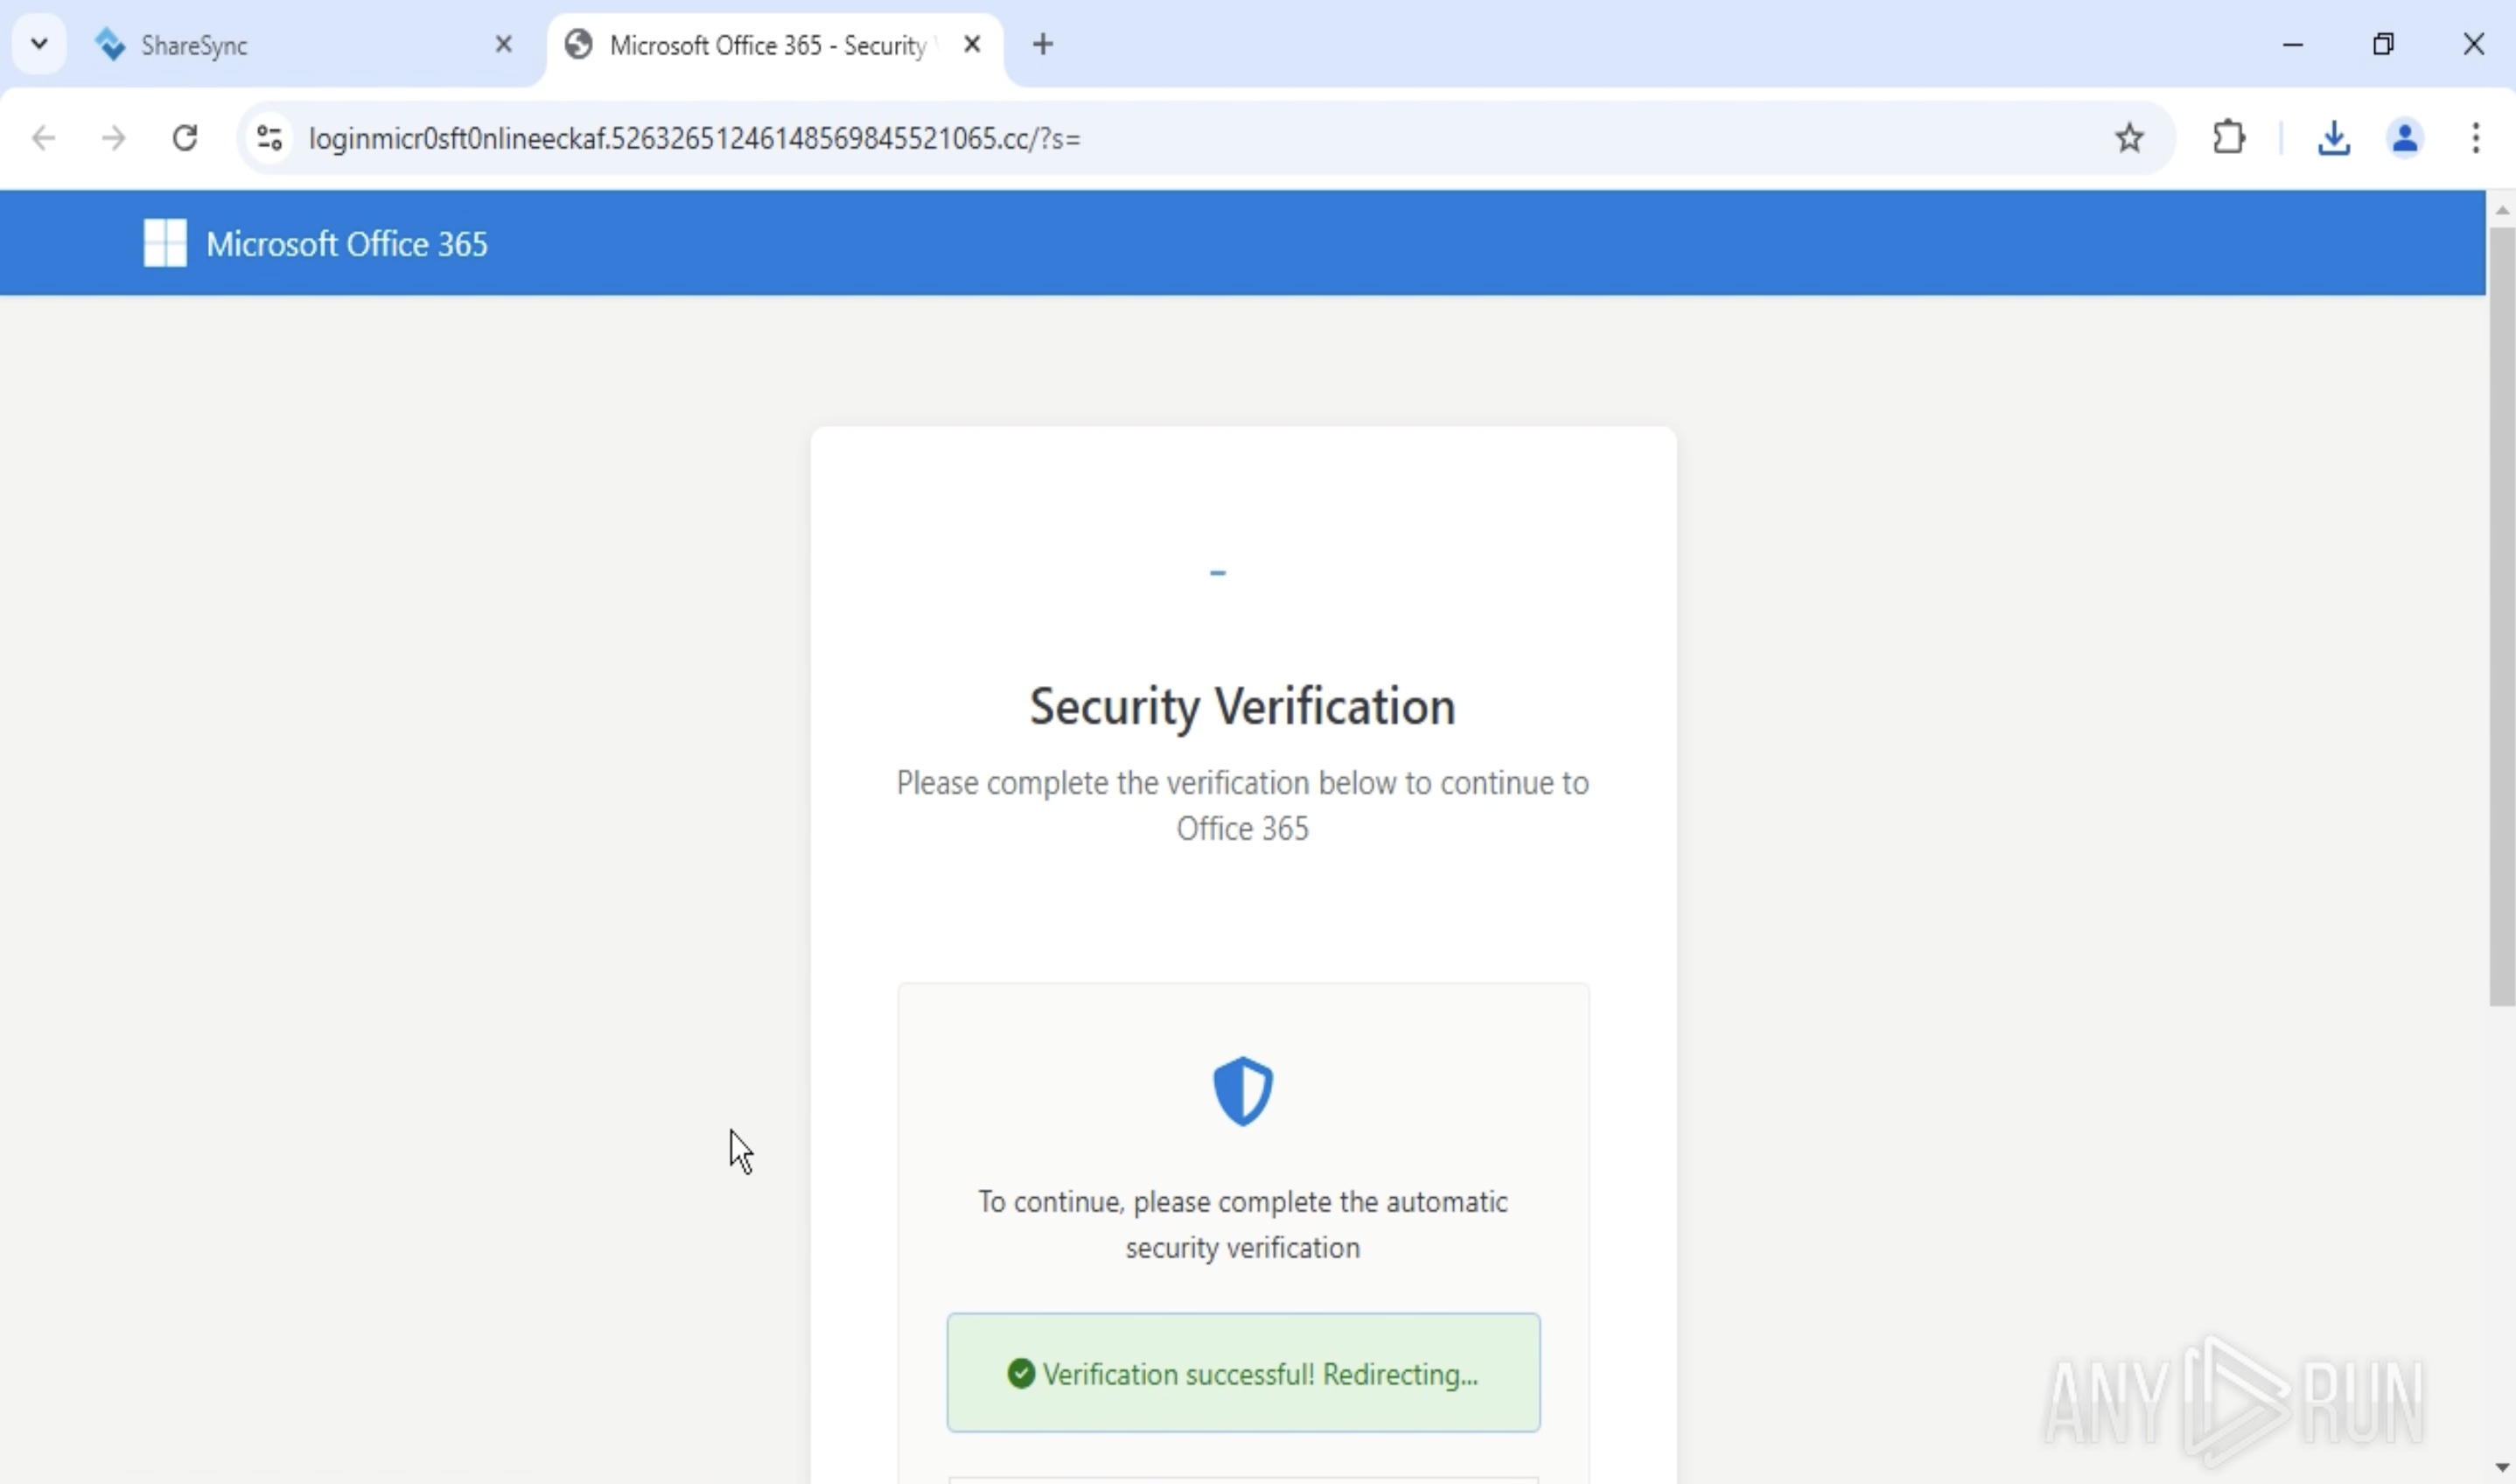
Task: Close the Microsoft Office 365 tab
Action: pyautogui.click(x=972, y=44)
